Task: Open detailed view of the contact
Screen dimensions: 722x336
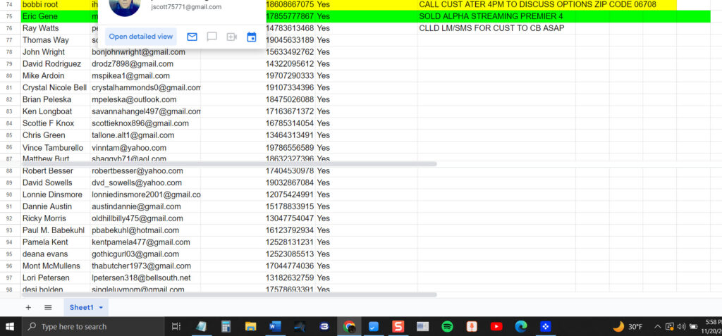Action: click(x=141, y=37)
